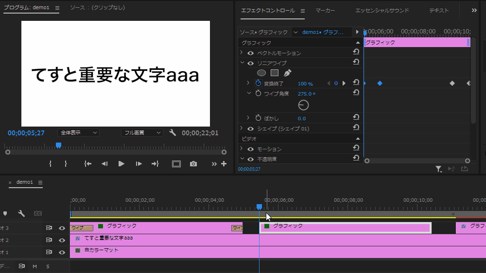Toggle the モーション effect on or off
The image size is (486, 273).
250,149
